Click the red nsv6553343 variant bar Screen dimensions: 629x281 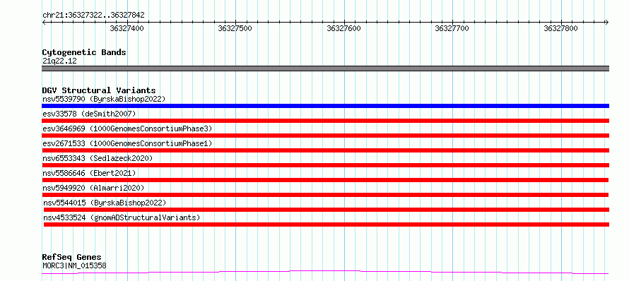325,165
